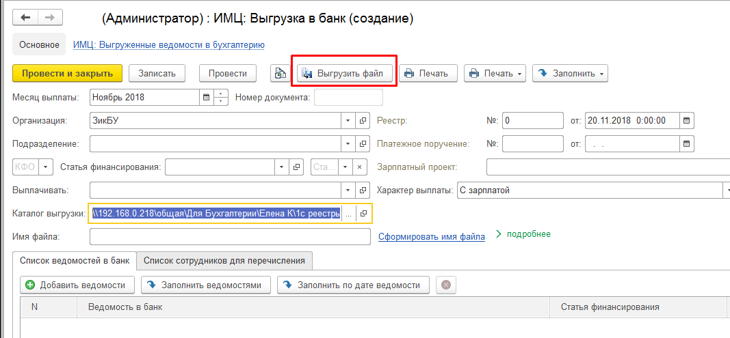Expand the Организация dropdown

(348, 120)
